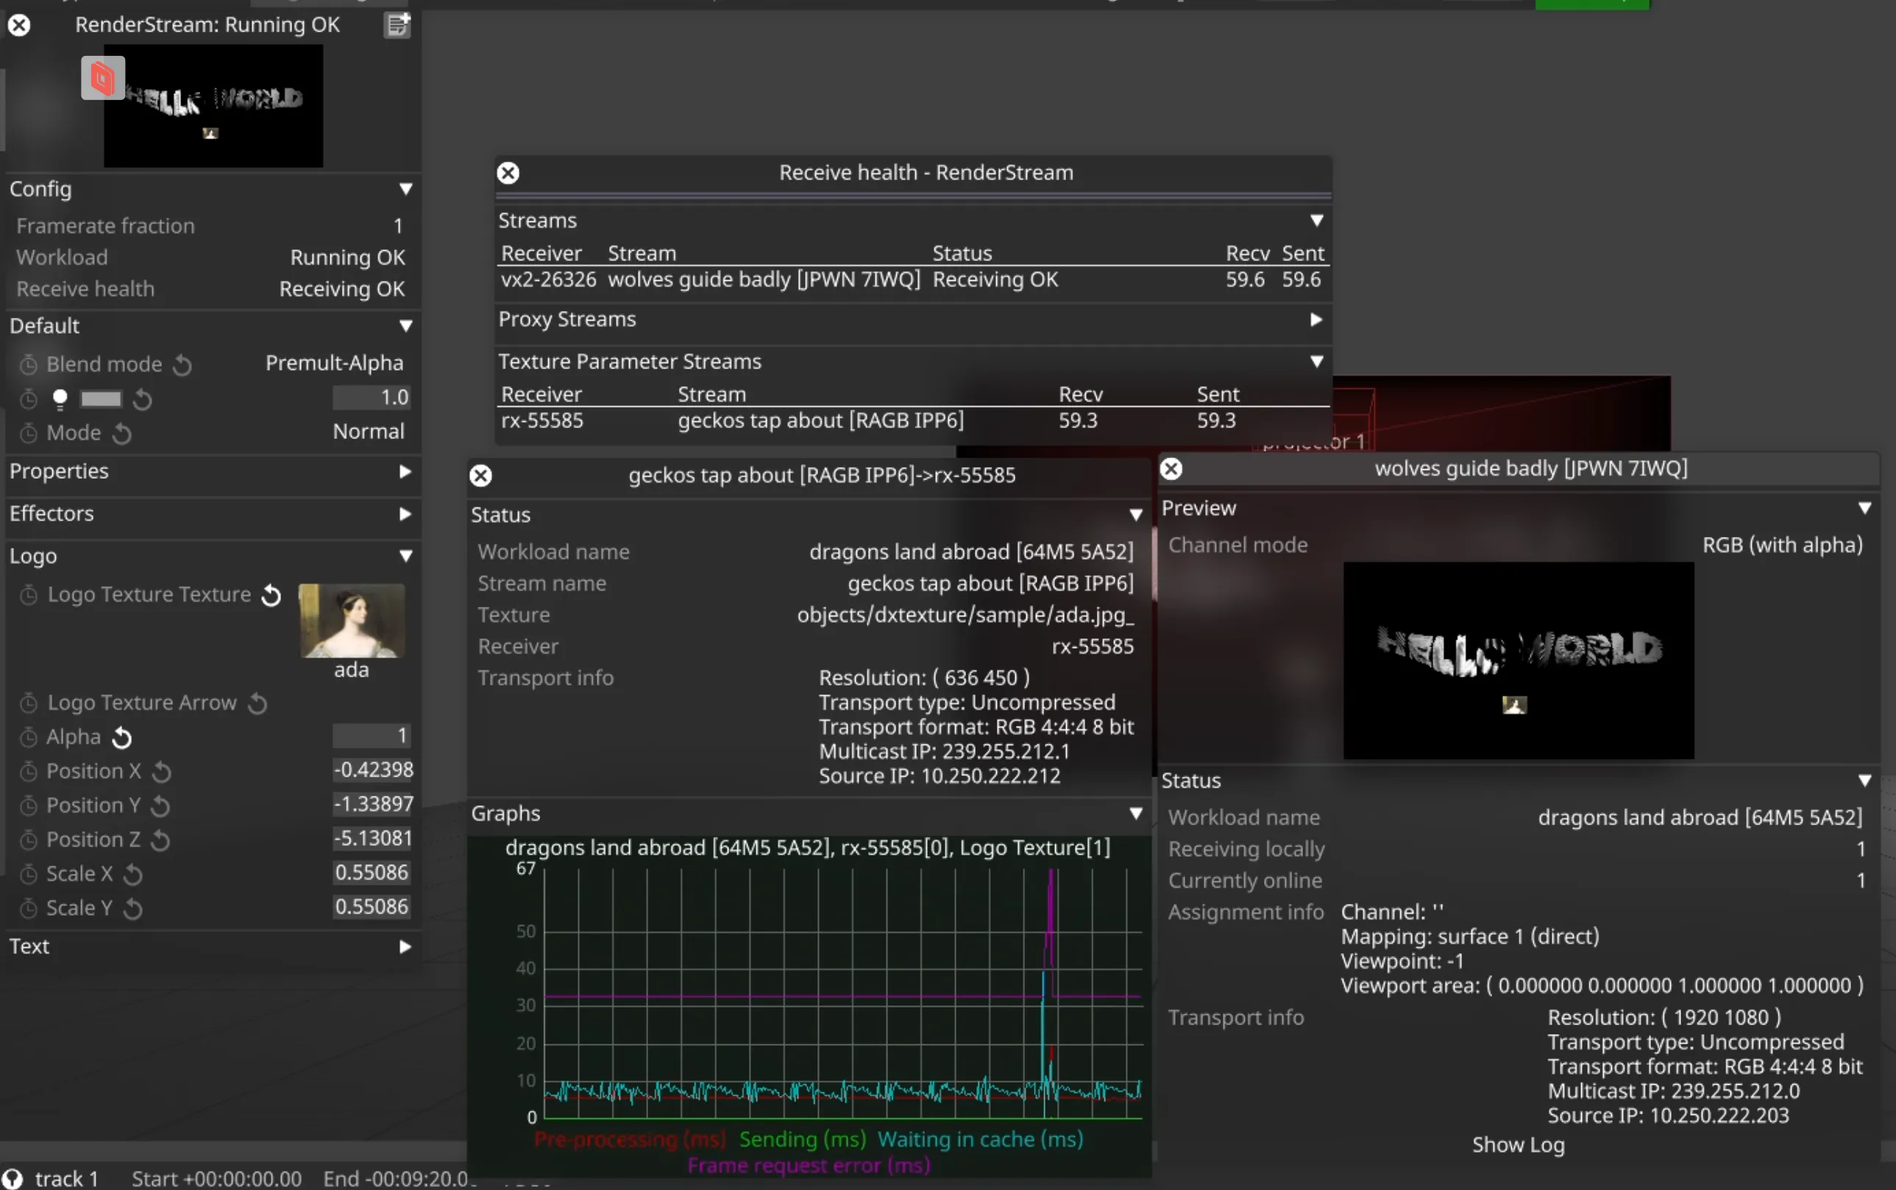Collapse the Preview section in wolves guide badly

point(1865,508)
